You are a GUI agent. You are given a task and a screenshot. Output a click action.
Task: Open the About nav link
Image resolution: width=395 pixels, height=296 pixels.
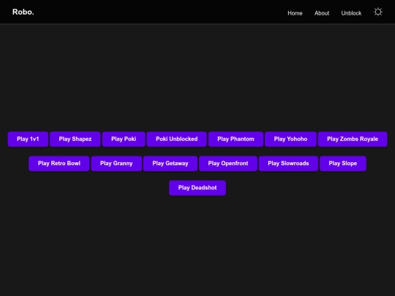[322, 13]
